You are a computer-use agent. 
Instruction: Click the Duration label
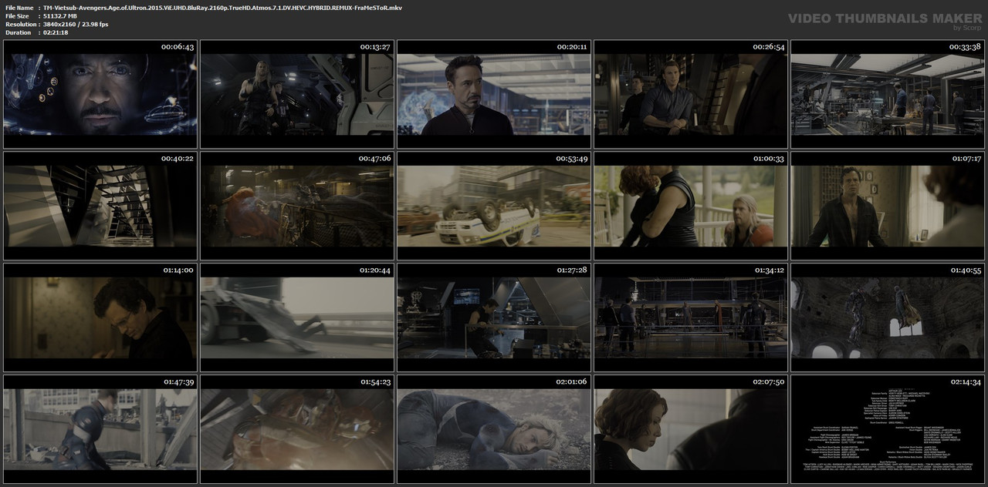pos(19,33)
